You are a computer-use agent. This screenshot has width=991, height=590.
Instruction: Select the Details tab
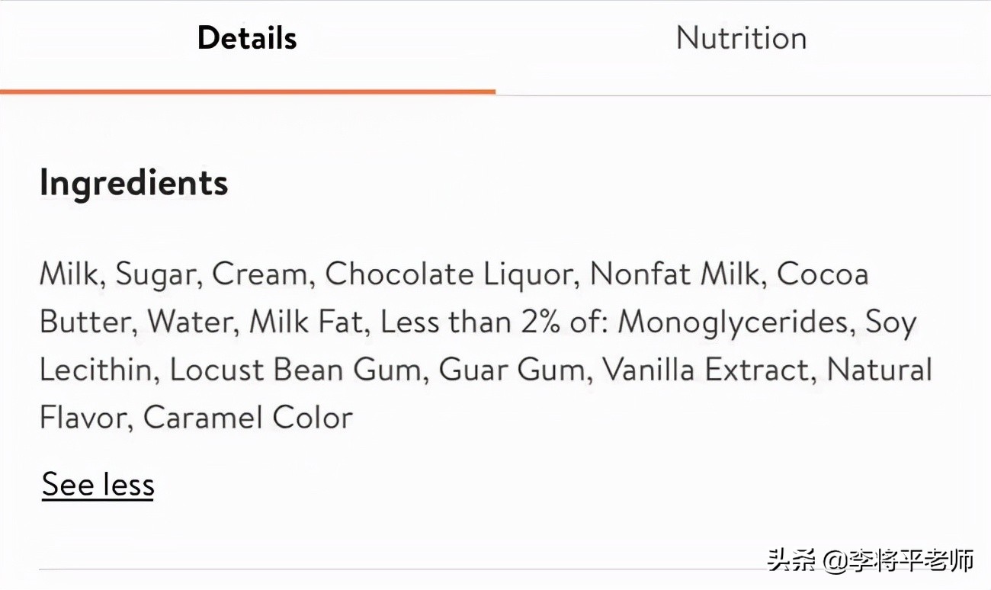pos(247,38)
